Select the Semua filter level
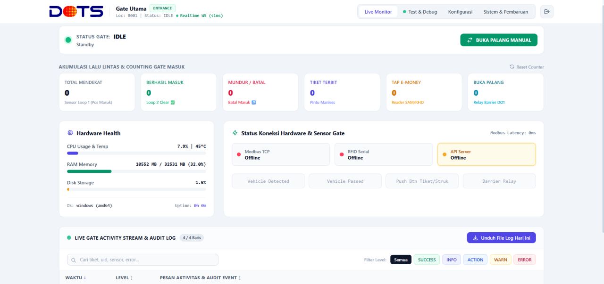Screen dimensions: 604x284 click(x=401, y=260)
